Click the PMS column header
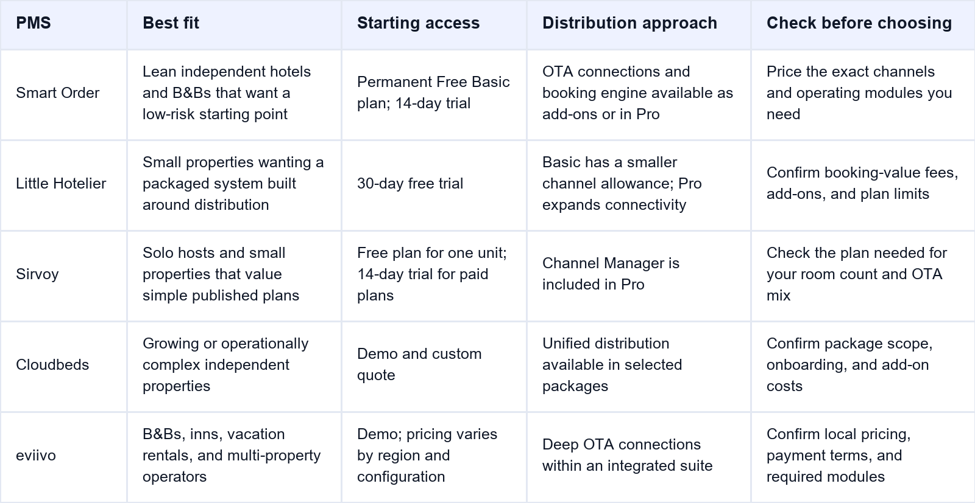 coord(63,25)
